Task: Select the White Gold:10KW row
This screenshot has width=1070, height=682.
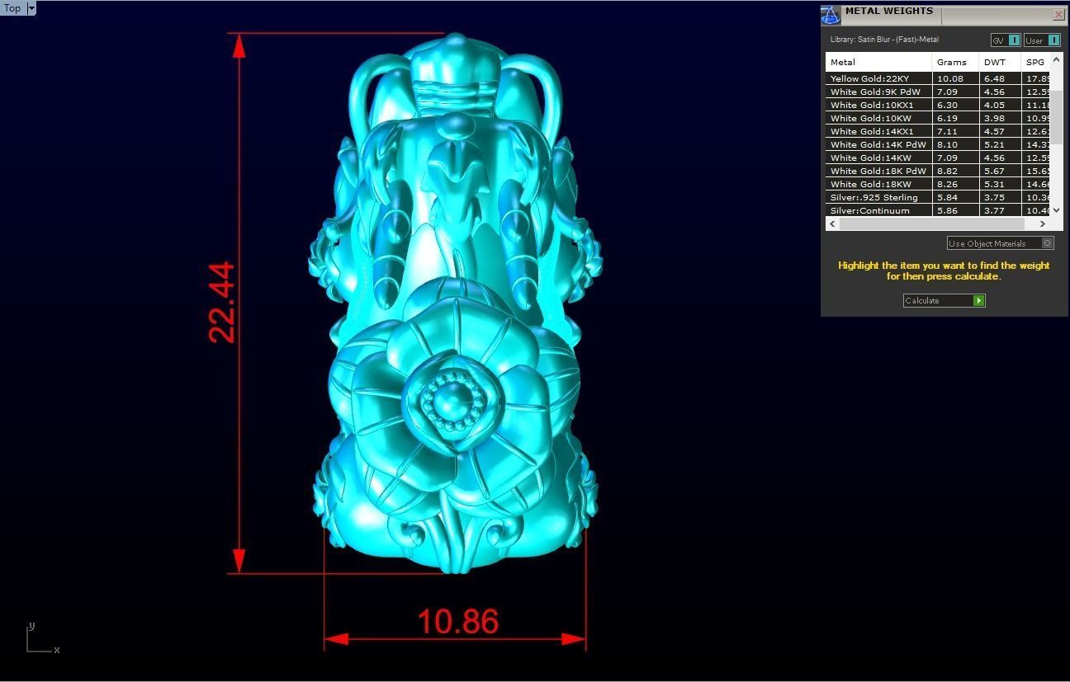Action: click(x=938, y=118)
